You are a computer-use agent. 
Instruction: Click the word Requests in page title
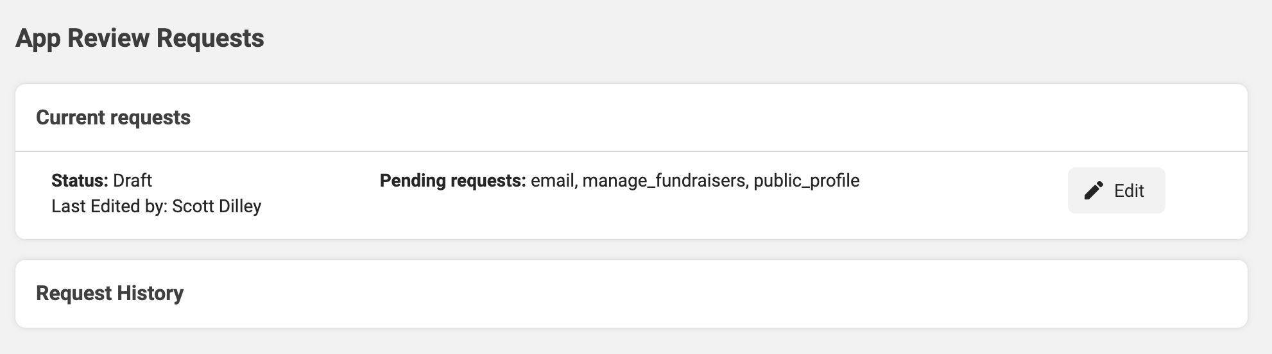(211, 38)
